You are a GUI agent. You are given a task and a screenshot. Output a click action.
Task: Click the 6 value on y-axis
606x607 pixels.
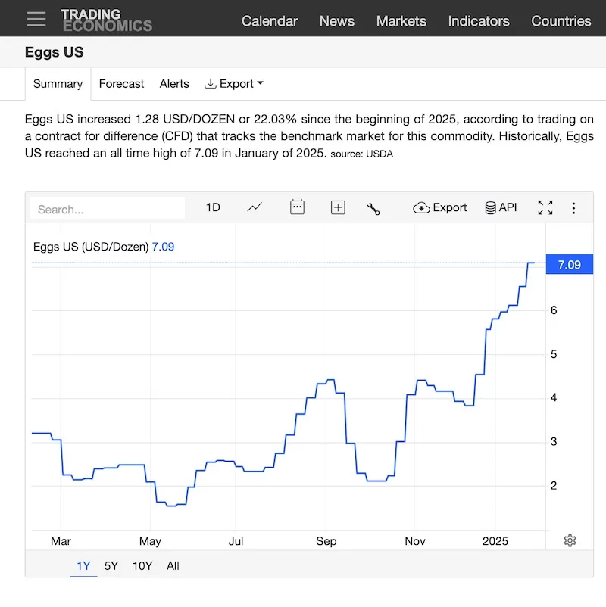(x=554, y=310)
